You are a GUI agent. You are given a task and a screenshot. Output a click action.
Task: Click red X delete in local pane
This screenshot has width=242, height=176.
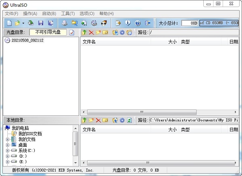[98, 121]
